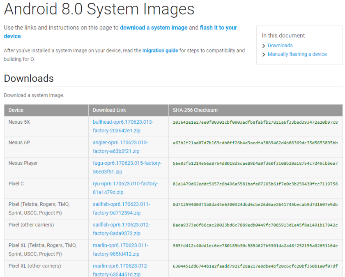Click the checksum starting with 56e03f51214e

[x=255, y=164]
